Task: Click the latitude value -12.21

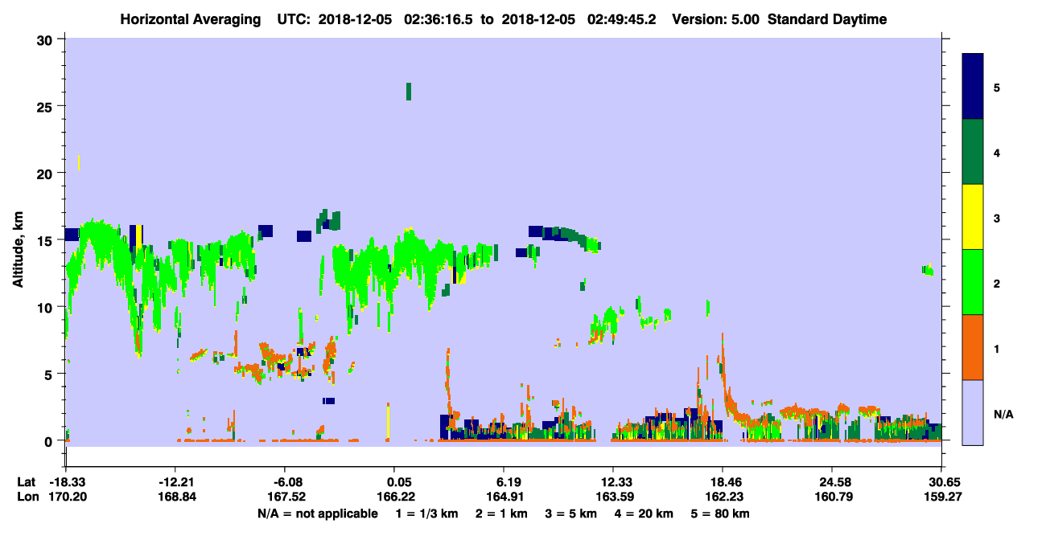Action: (x=175, y=482)
